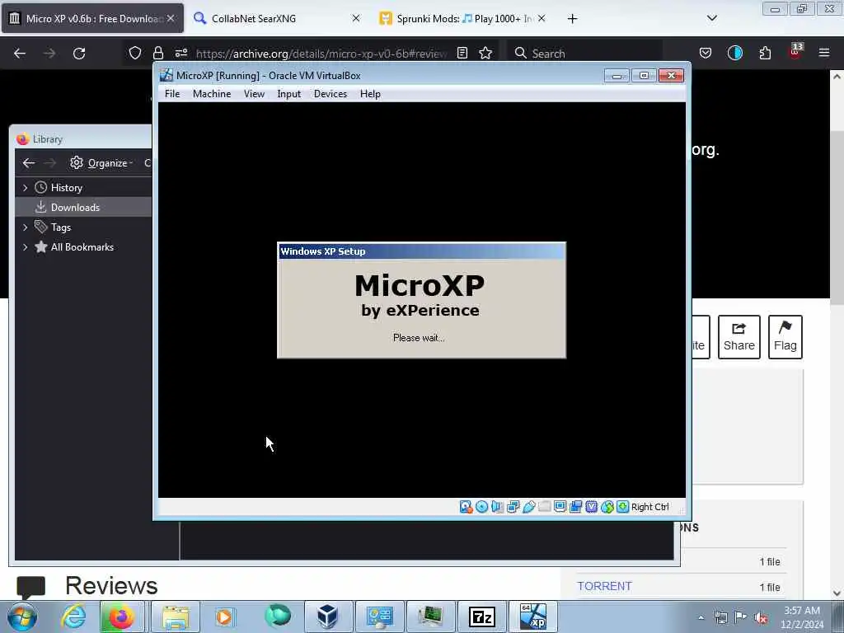Click the recording indicator in VirtualBox status bar
The image size is (844, 633).
[575, 507]
